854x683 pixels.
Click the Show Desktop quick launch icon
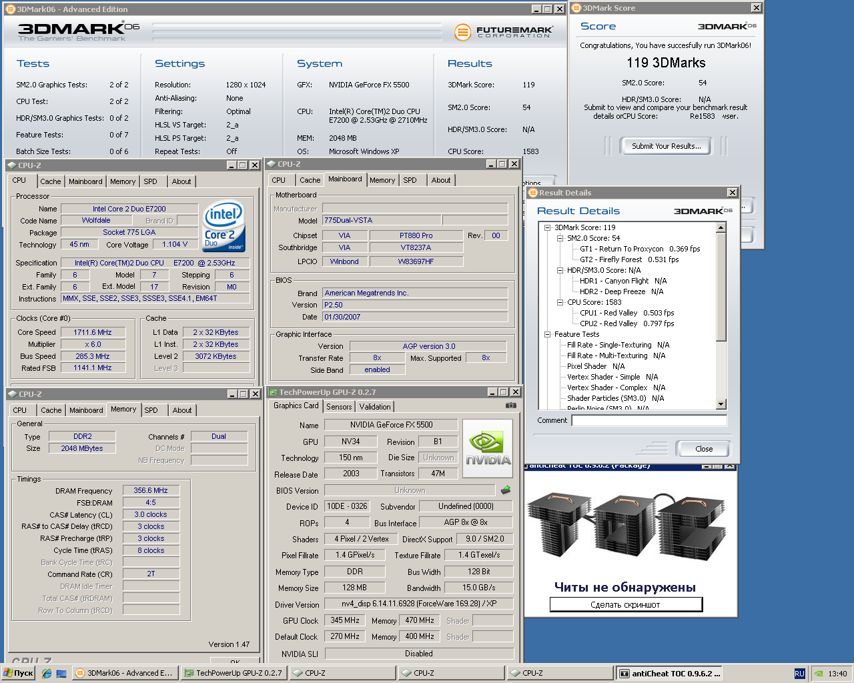click(x=61, y=674)
